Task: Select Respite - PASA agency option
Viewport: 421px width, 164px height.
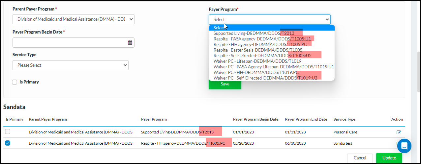Action: [x=262, y=39]
